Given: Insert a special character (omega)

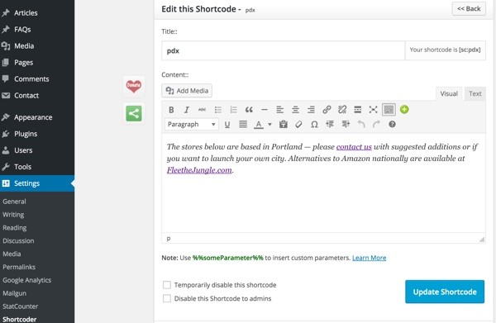Looking at the screenshot, I should pyautogui.click(x=314, y=124).
